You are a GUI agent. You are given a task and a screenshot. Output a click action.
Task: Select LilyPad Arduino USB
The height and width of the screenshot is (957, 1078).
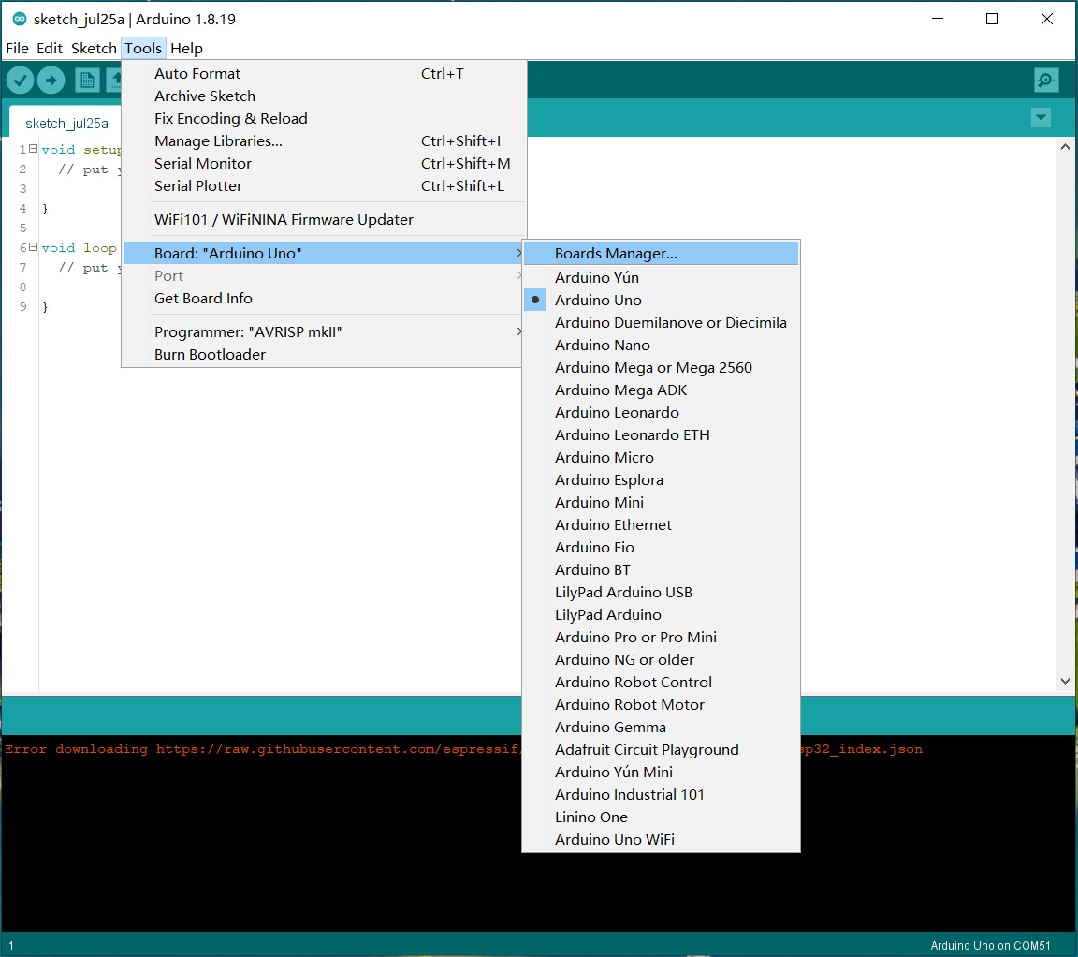tap(661, 593)
